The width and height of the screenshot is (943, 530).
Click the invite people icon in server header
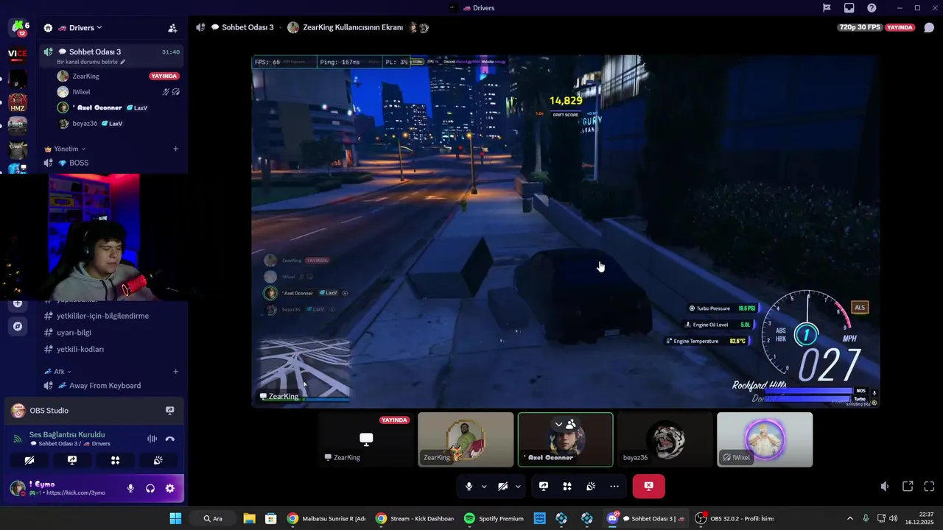click(172, 28)
